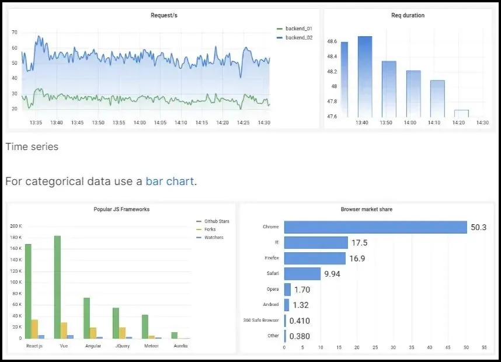Click the Request/s panel title
The image size is (501, 362).
[164, 15]
